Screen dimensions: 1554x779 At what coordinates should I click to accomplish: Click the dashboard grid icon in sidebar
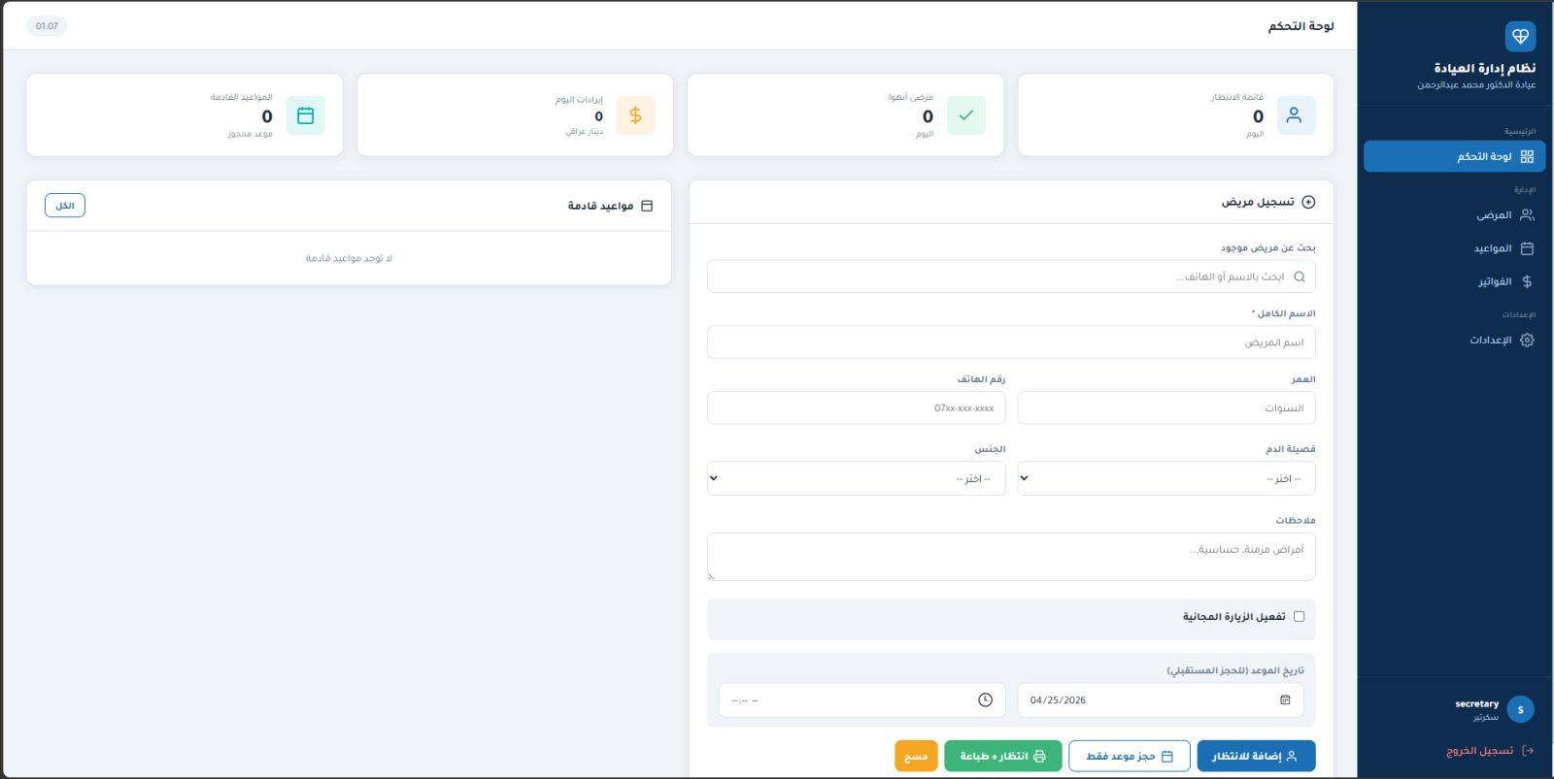coord(1527,156)
